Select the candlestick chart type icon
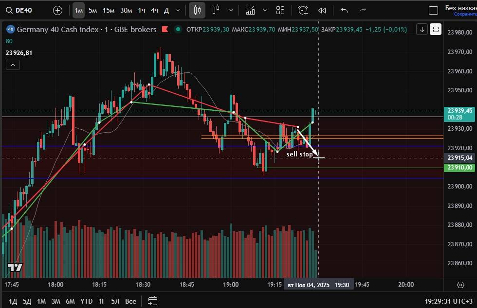This screenshot has height=308, width=477. [x=197, y=10]
